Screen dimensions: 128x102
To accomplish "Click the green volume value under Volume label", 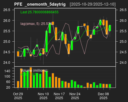I will coord(28,75).
